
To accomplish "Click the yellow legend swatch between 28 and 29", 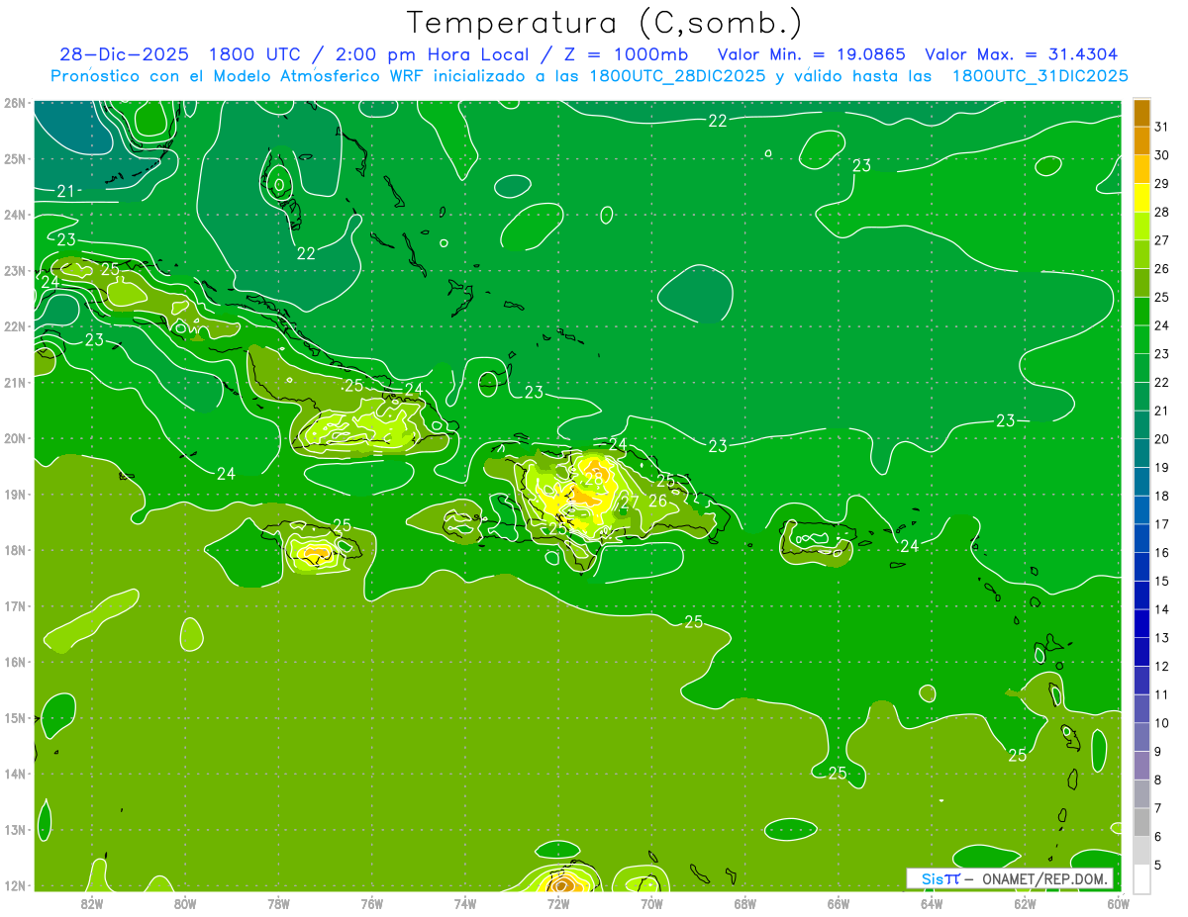I will click(1142, 198).
